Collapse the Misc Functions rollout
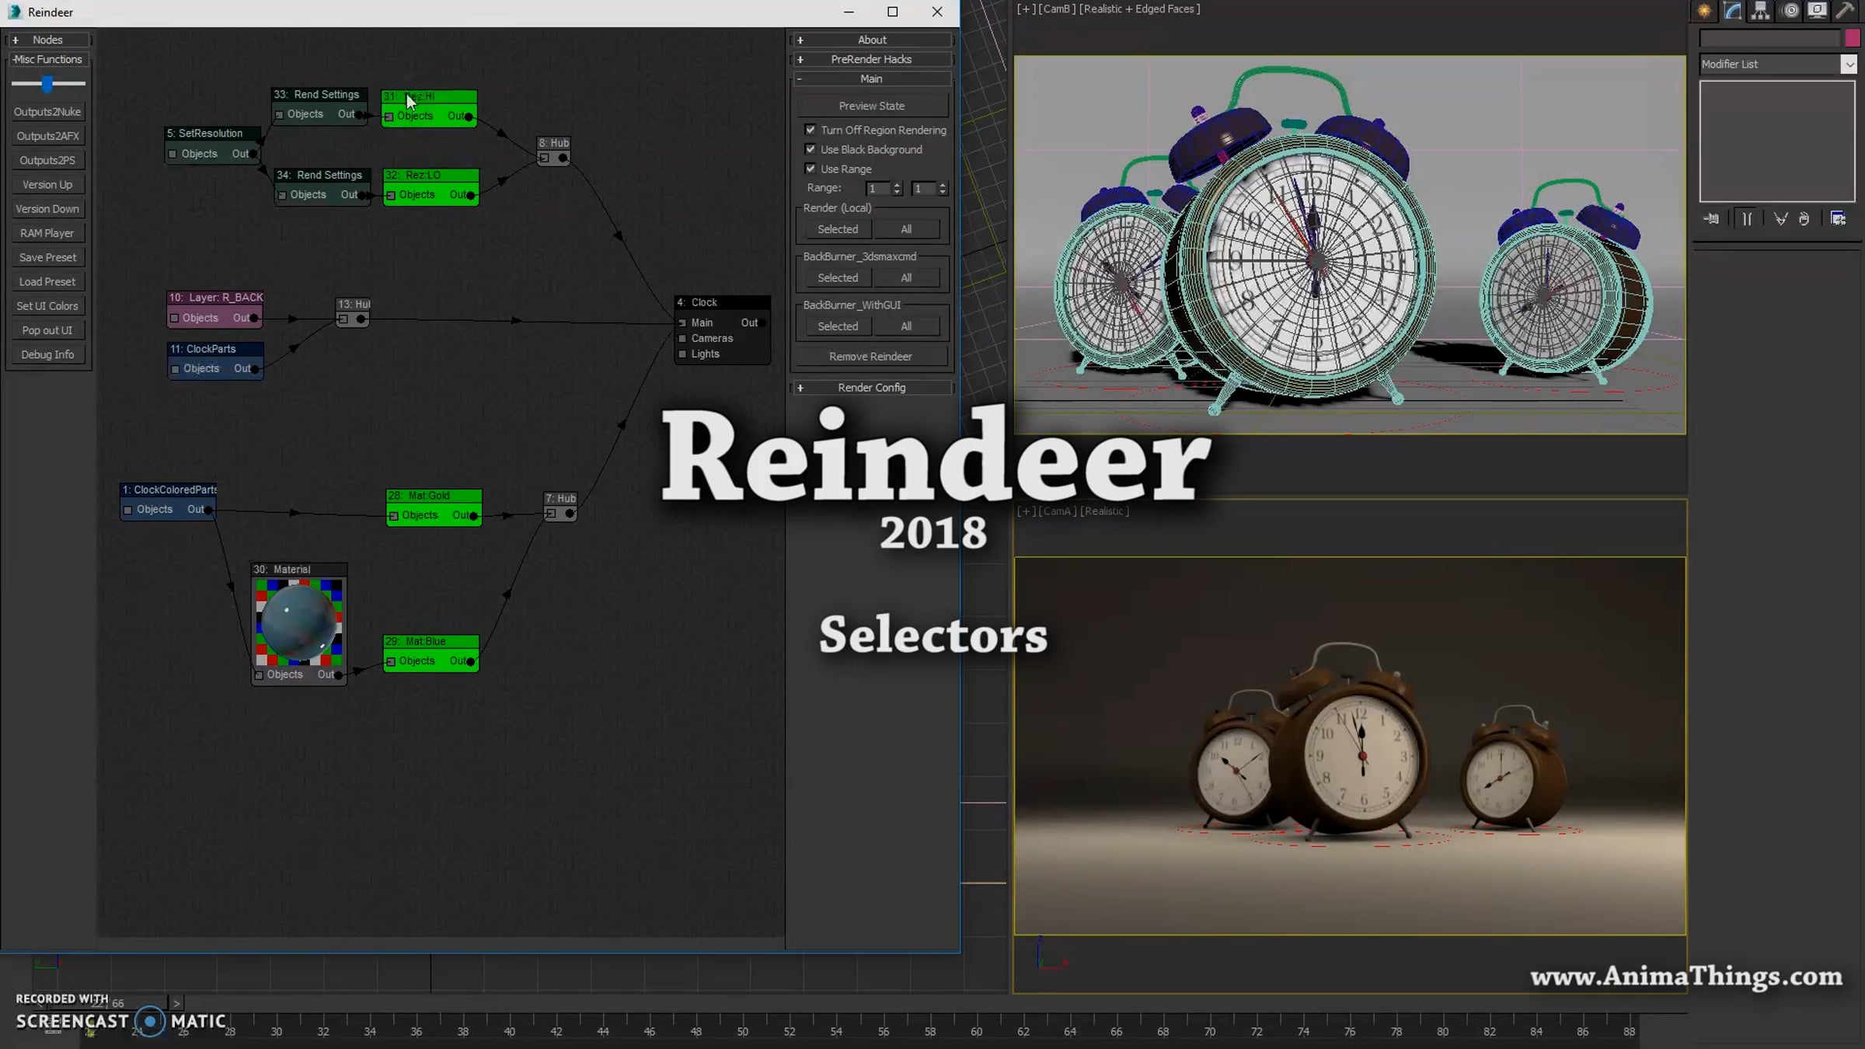 point(48,59)
